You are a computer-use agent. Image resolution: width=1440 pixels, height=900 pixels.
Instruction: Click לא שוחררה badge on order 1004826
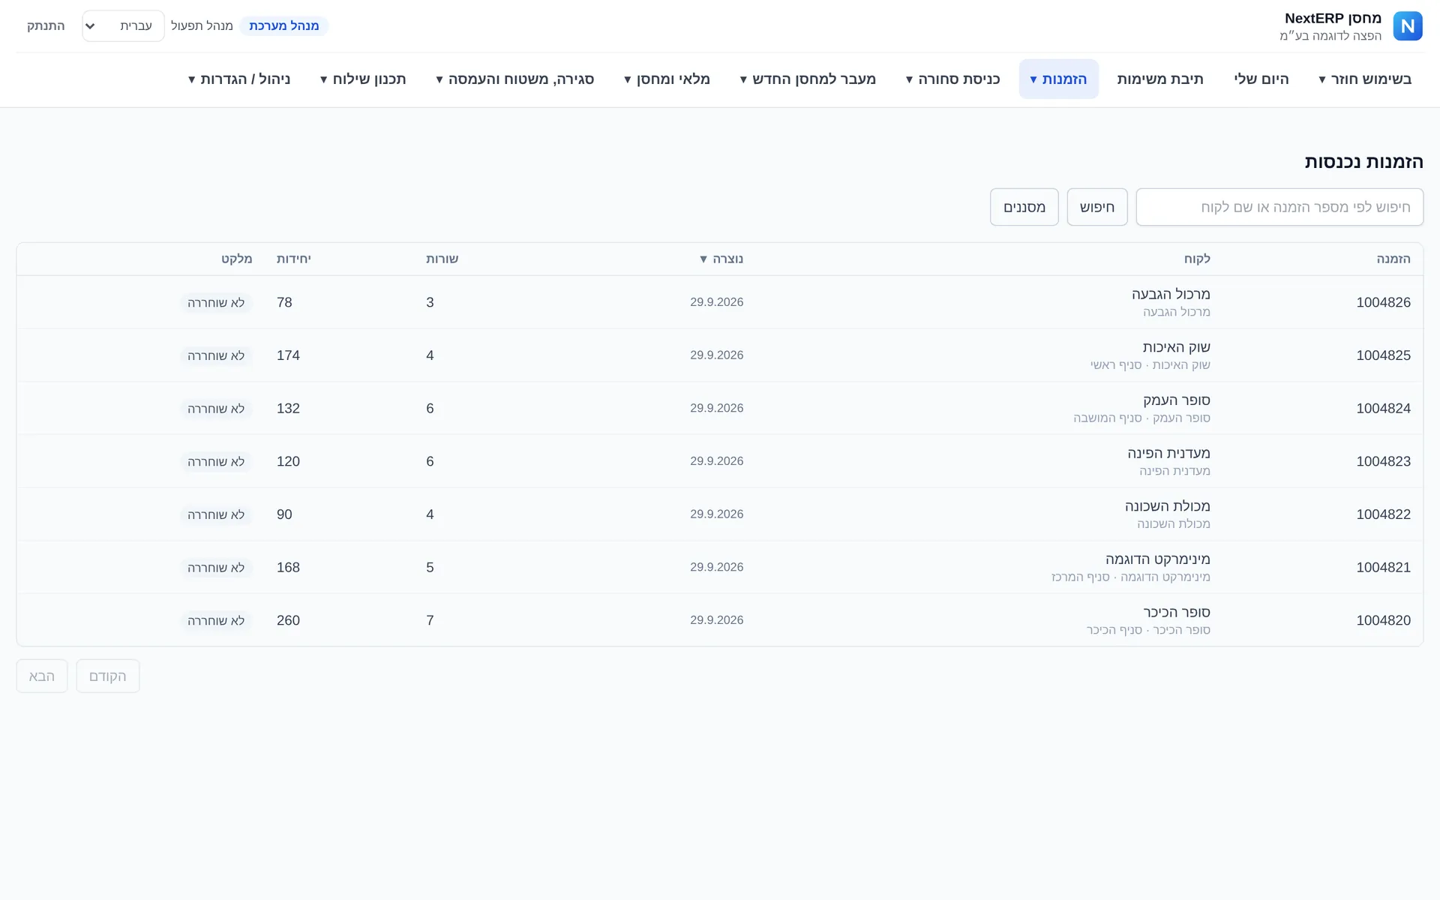(216, 303)
